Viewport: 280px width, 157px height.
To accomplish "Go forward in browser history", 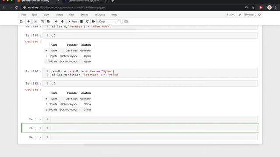I will [10, 7].
